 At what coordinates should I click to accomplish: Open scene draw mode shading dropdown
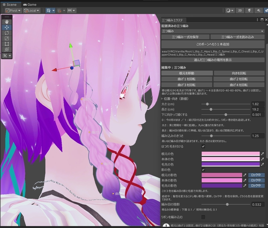point(230,10)
